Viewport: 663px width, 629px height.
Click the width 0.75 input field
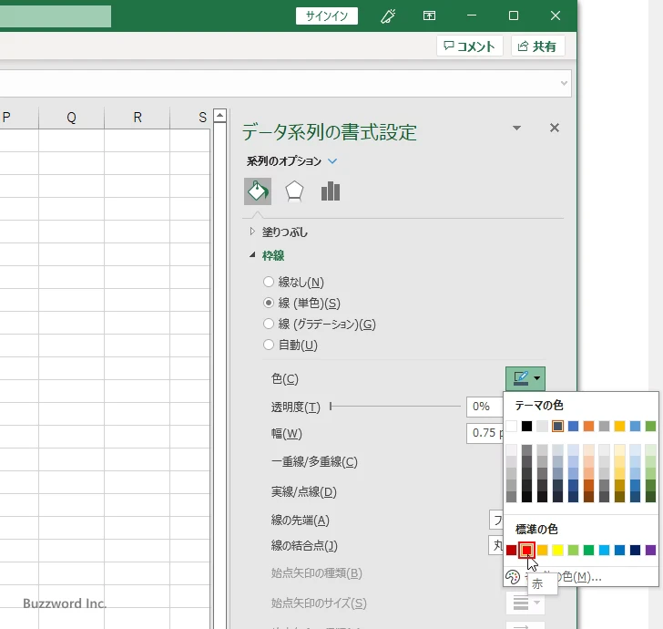tap(484, 433)
